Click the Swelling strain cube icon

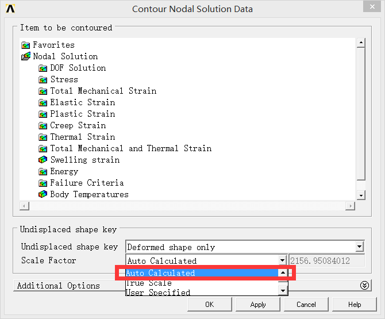tap(43, 160)
